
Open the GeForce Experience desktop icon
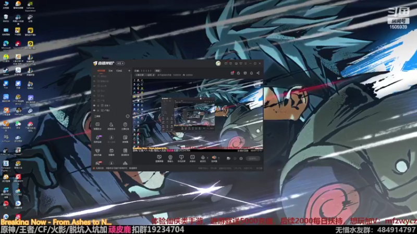pos(30,6)
